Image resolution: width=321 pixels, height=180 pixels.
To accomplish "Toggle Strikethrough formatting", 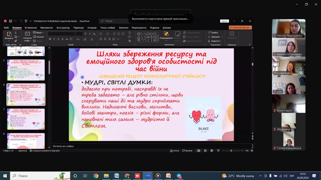I will point(67,39).
